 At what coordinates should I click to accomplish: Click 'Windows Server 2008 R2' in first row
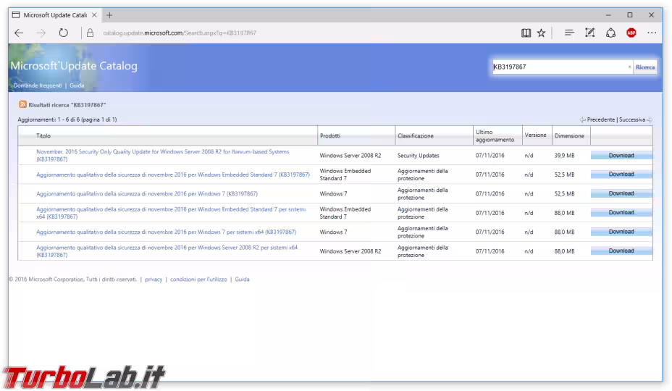pos(350,156)
